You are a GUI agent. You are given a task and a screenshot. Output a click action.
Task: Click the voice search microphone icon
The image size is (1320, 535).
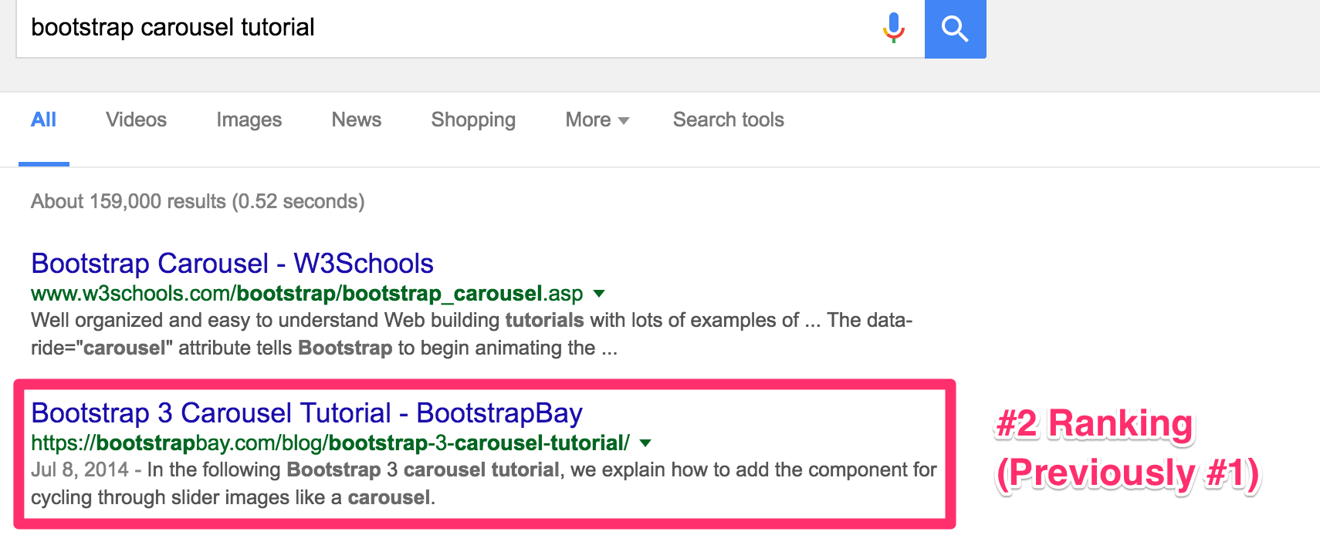pos(893,28)
